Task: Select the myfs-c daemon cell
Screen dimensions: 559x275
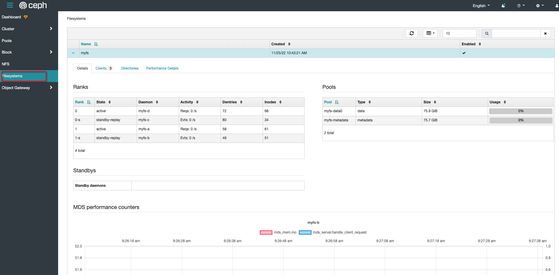Action: (158, 120)
